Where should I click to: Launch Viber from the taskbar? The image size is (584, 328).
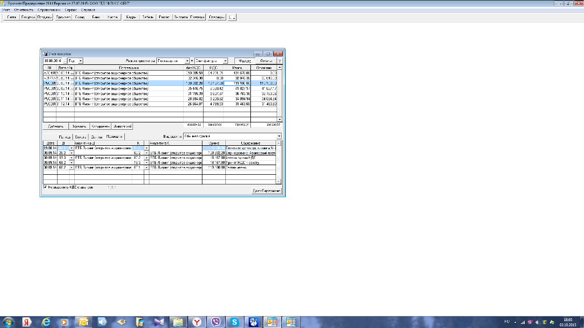pyautogui.click(x=215, y=322)
